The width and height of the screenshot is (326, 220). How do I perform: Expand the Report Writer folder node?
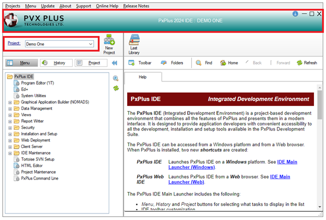10,121
